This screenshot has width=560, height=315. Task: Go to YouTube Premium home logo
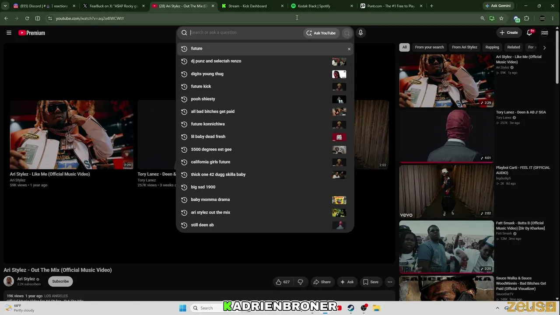(x=31, y=33)
